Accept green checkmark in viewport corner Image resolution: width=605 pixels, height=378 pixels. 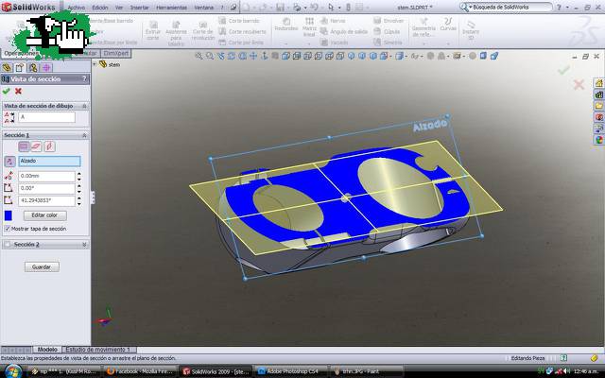coord(563,70)
